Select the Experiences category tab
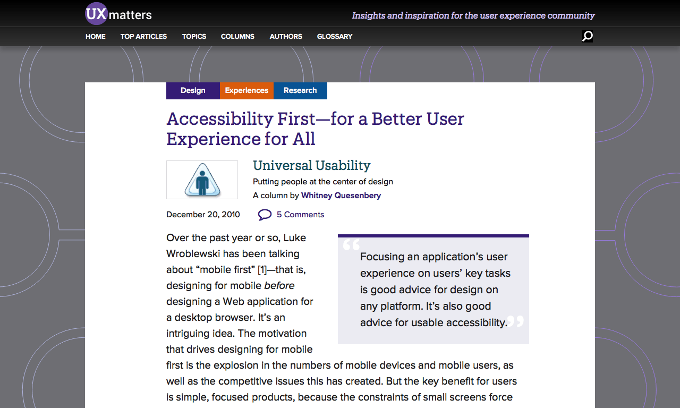Screen dimensions: 680x408 246,91
